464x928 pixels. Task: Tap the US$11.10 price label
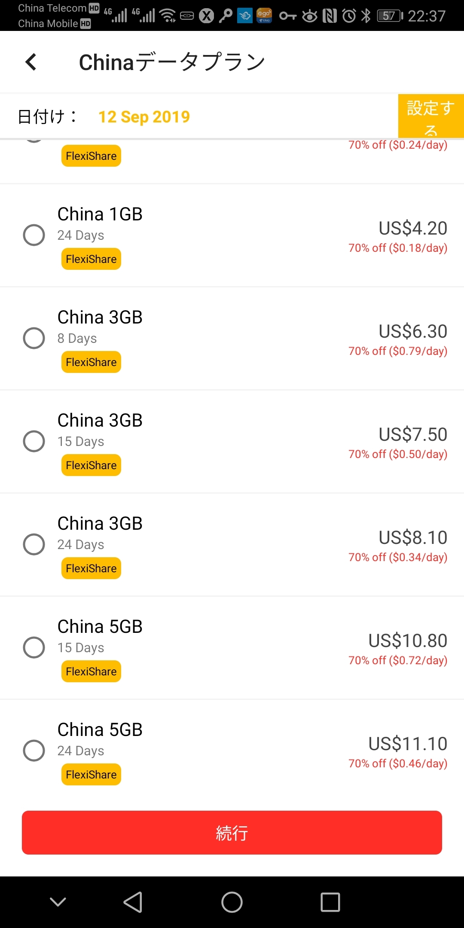[x=408, y=744]
